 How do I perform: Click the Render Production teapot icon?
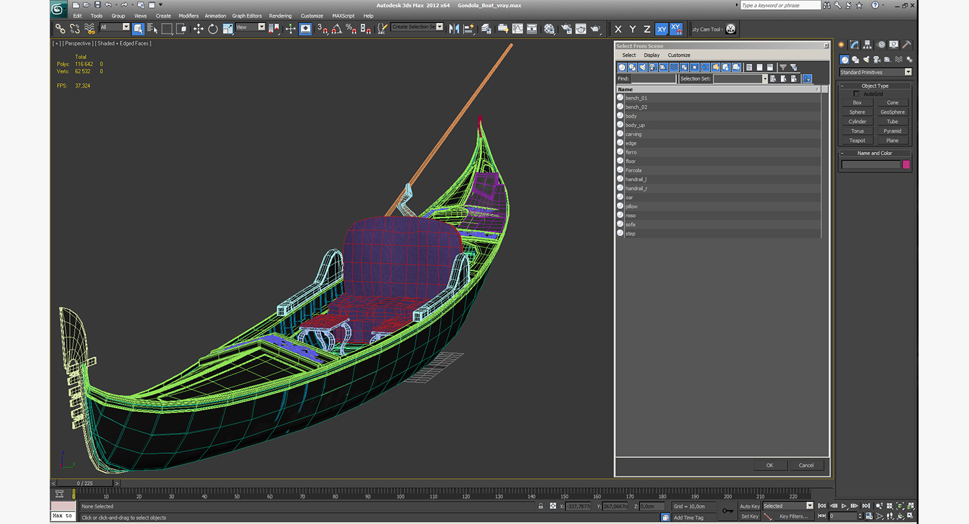pos(595,29)
